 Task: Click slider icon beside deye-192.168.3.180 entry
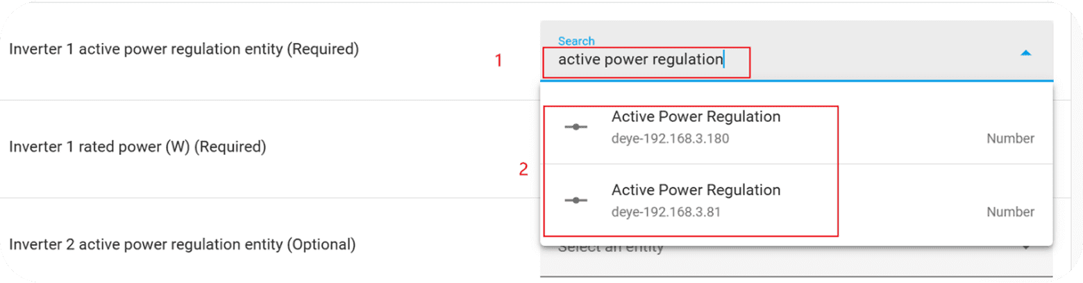pyautogui.click(x=576, y=127)
